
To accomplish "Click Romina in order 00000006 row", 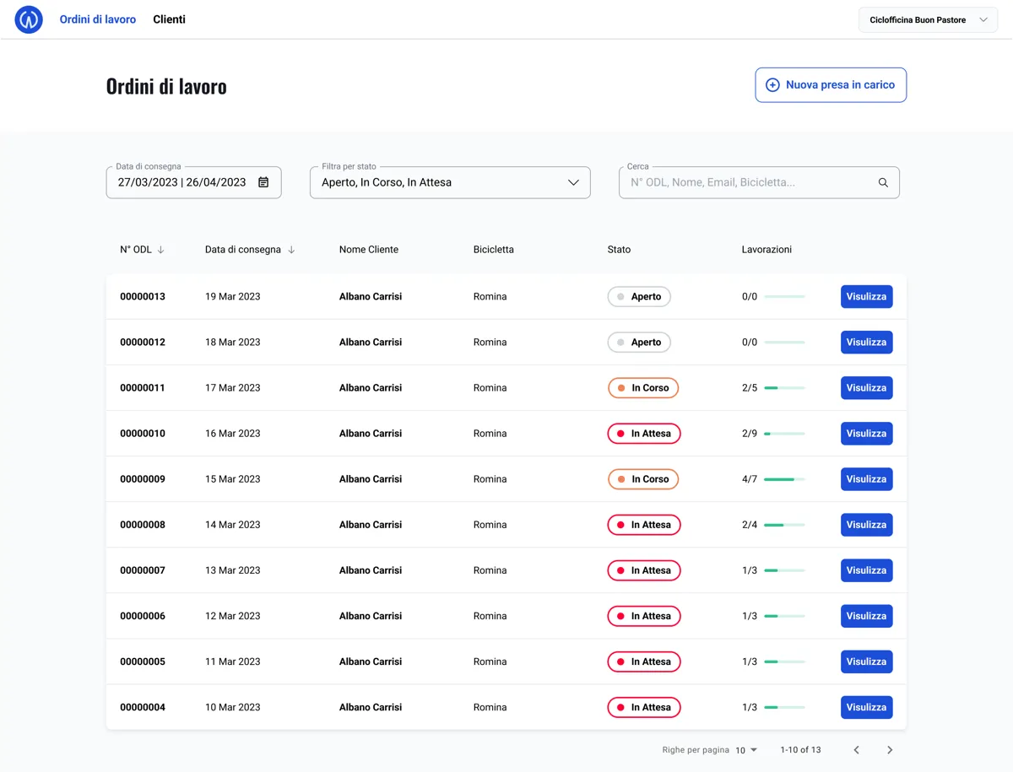I will (490, 616).
